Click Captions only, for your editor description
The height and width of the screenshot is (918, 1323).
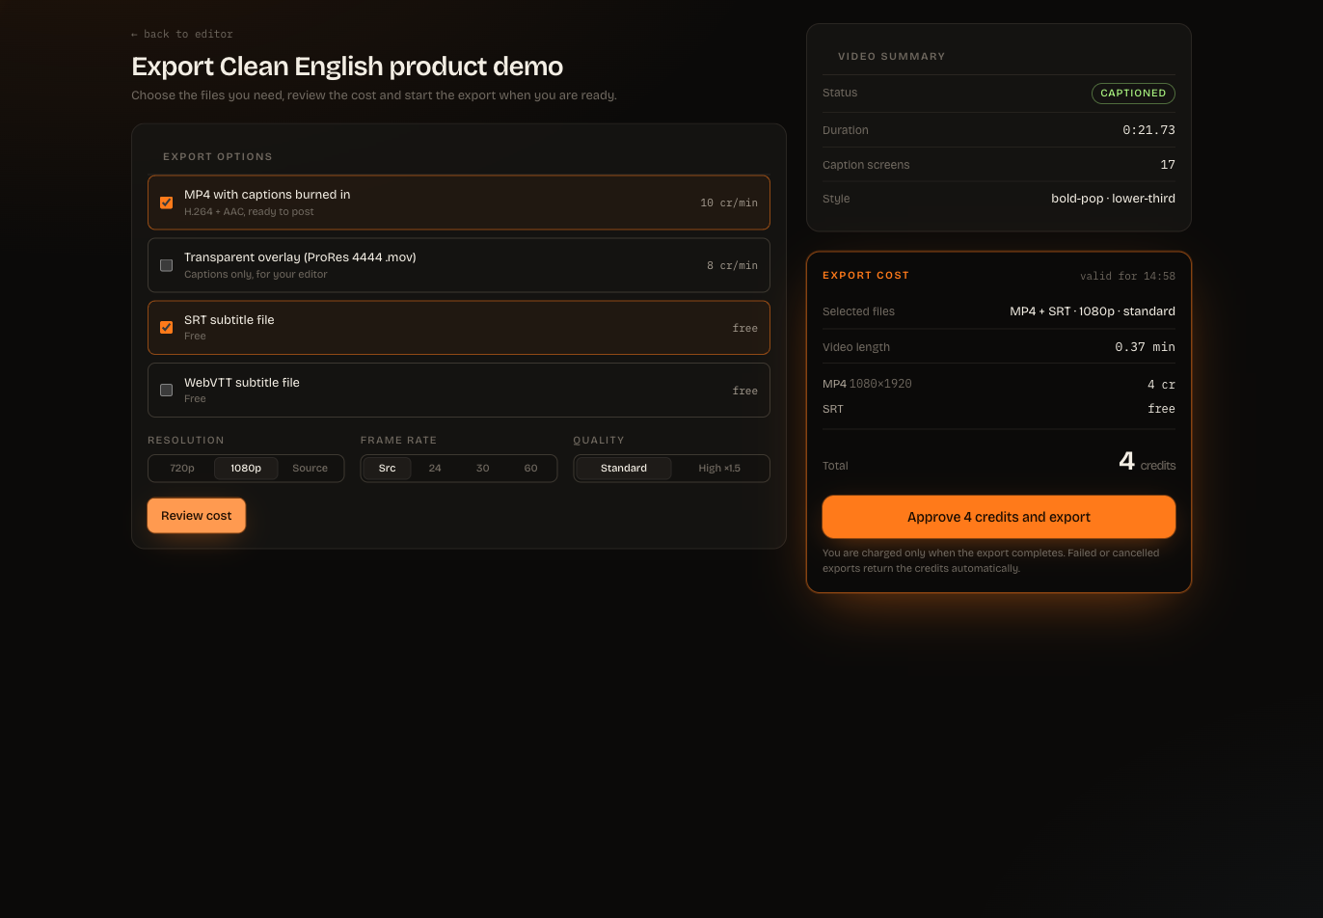click(256, 275)
